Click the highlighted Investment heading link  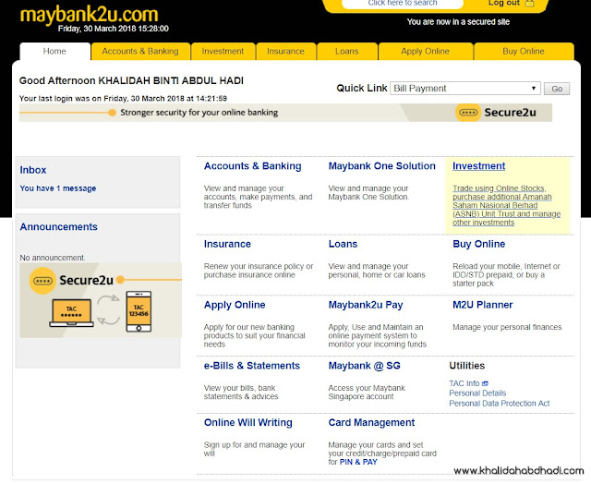pyautogui.click(x=478, y=166)
